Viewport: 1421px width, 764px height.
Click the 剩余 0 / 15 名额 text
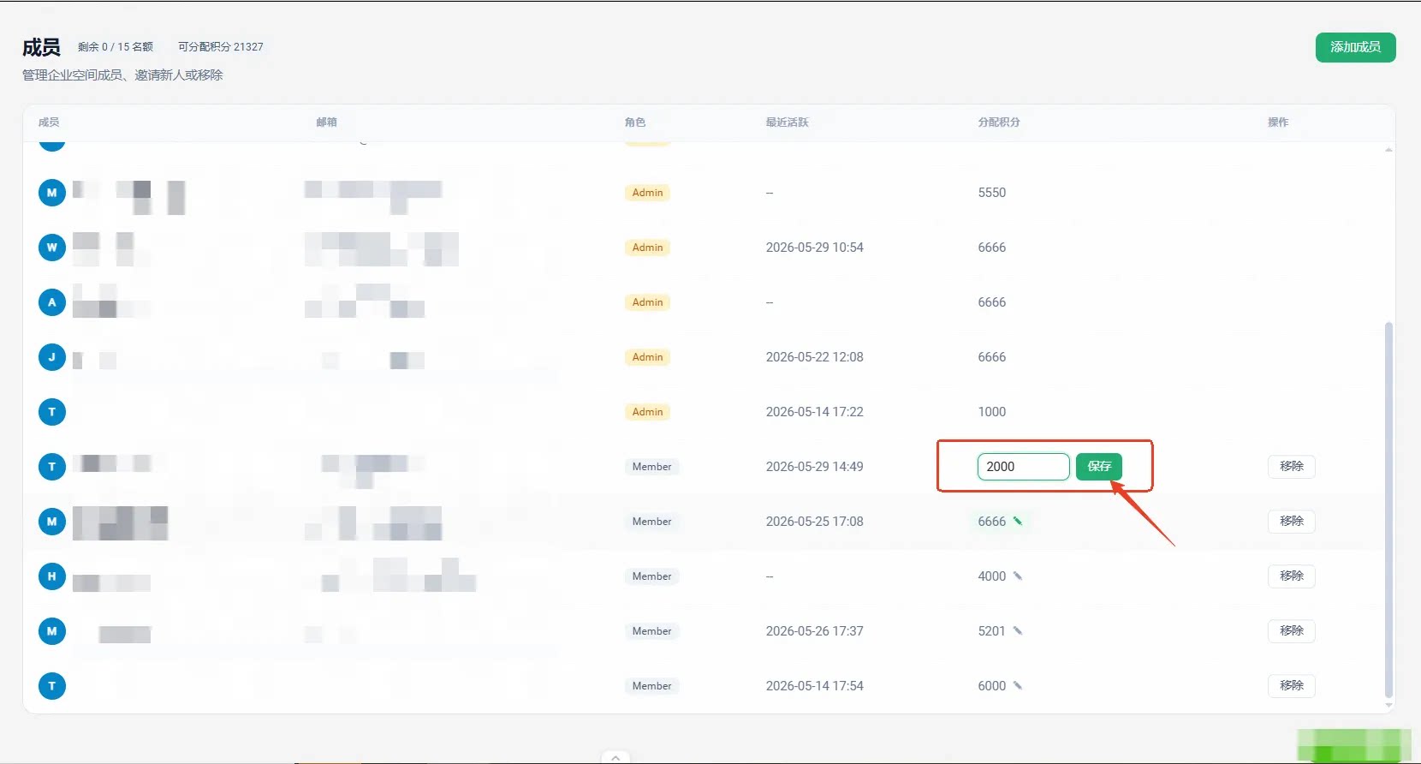(116, 47)
